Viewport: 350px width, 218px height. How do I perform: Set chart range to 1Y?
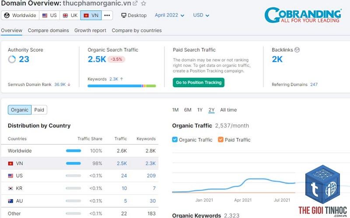pyautogui.click(x=200, y=110)
